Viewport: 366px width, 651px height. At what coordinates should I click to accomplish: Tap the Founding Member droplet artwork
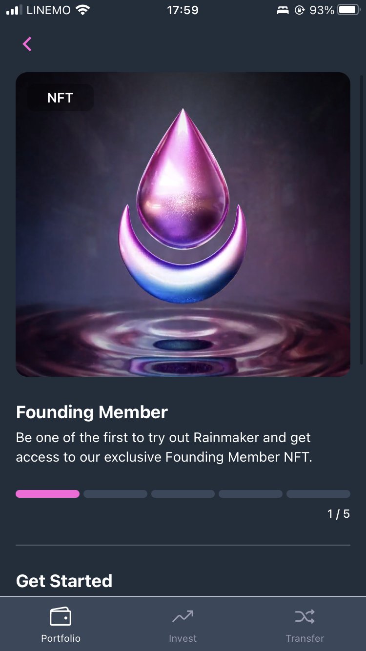click(183, 205)
